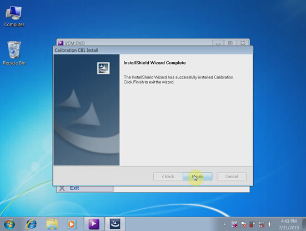Click the Action Center flag tray icon
The height and width of the screenshot is (231, 306).
(x=243, y=224)
